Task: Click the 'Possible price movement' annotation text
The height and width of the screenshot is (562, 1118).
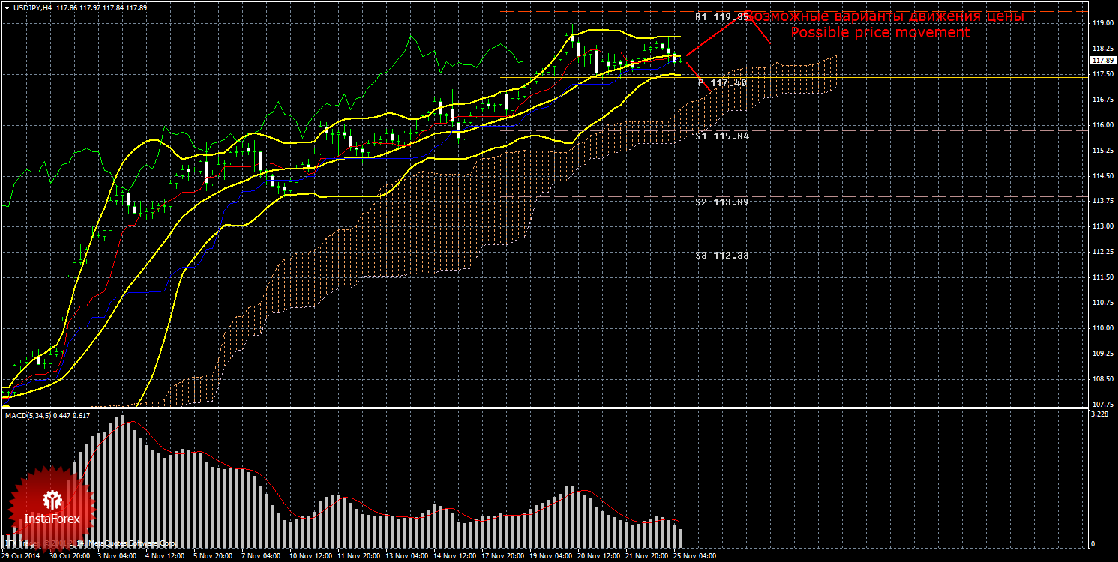Action: (880, 33)
